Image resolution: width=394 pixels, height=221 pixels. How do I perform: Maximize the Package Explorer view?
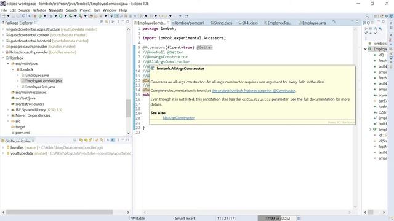127,22
